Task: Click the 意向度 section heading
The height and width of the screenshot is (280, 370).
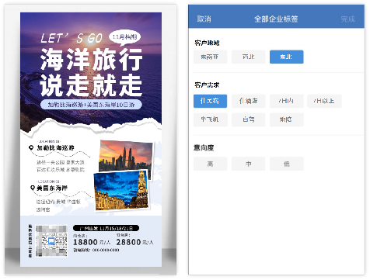Action: (x=204, y=147)
